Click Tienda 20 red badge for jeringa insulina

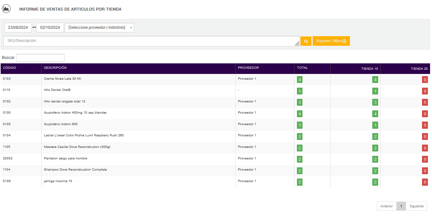[425, 182]
